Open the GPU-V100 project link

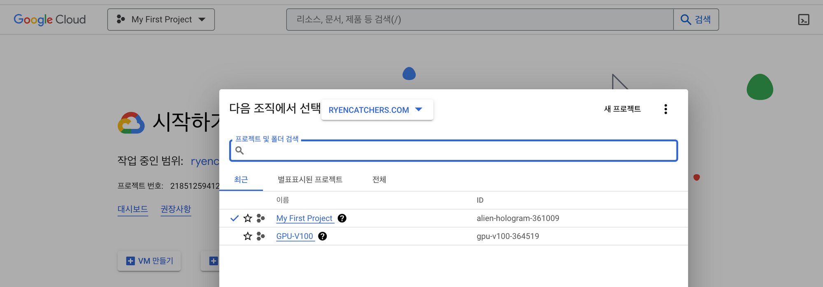295,236
